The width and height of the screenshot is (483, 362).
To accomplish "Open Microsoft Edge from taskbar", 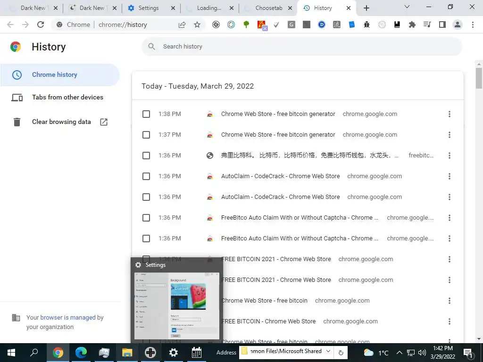I will (81, 353).
